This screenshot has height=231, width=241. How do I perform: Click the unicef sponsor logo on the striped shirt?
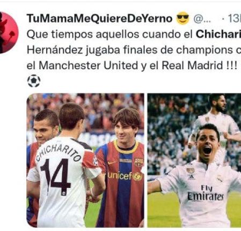click(x=125, y=176)
